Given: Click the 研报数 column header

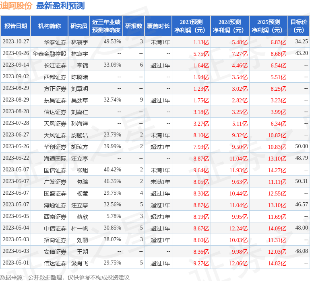Looking at the screenshot, I should (x=134, y=26).
